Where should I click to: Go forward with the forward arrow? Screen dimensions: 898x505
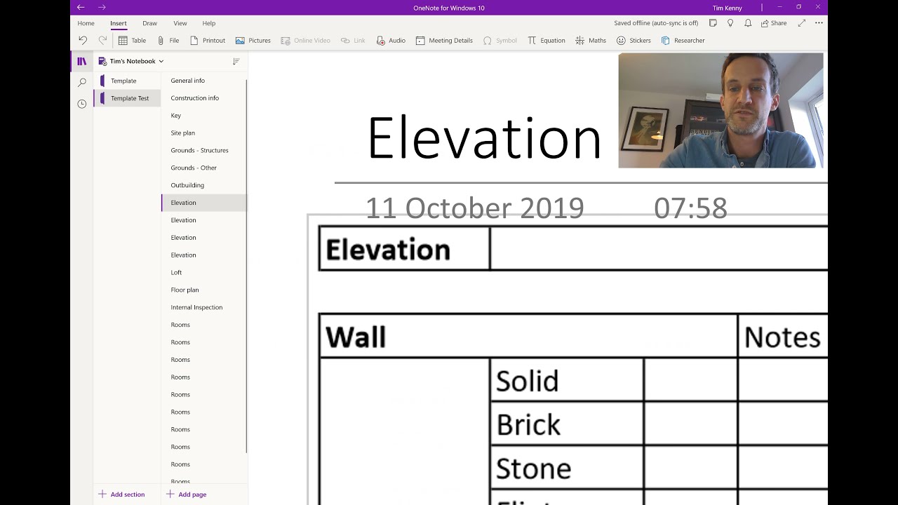(x=102, y=8)
